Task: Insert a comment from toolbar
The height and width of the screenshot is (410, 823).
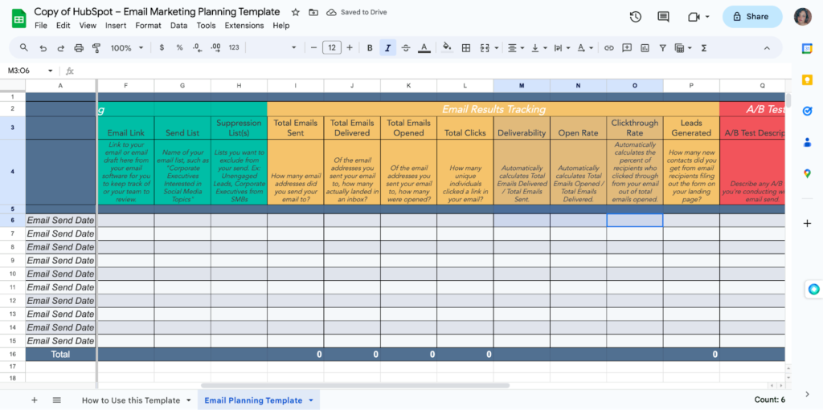Action: tap(627, 47)
